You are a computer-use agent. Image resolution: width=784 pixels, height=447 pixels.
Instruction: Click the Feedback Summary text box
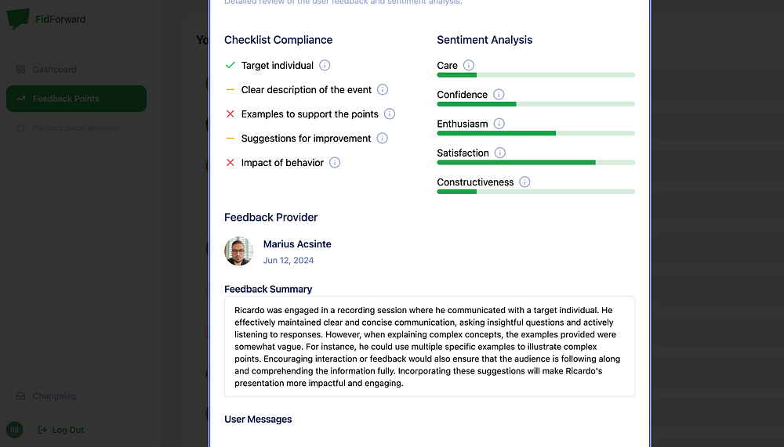tap(429, 345)
